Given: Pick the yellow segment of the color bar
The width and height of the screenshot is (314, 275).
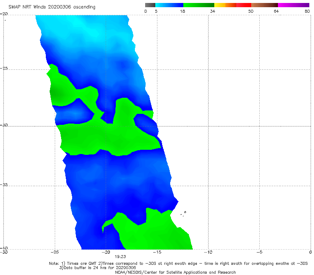Looking at the screenshot, I should point(220,5).
